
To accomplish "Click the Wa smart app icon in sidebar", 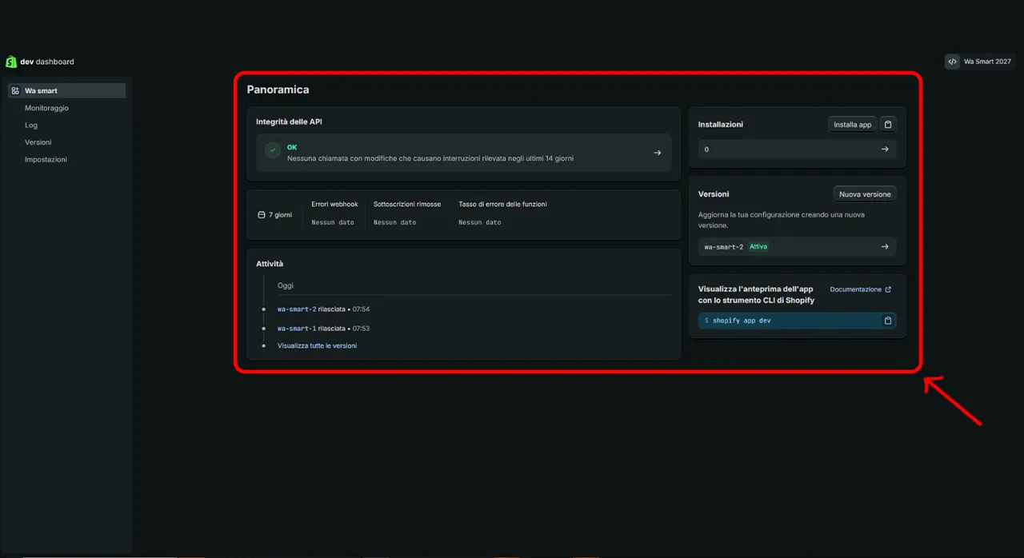I will (x=15, y=91).
